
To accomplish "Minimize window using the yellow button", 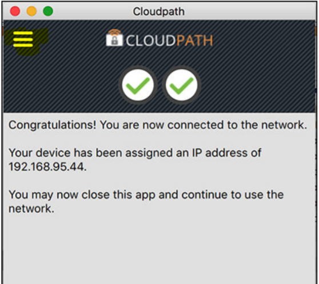I will coord(31,11).
